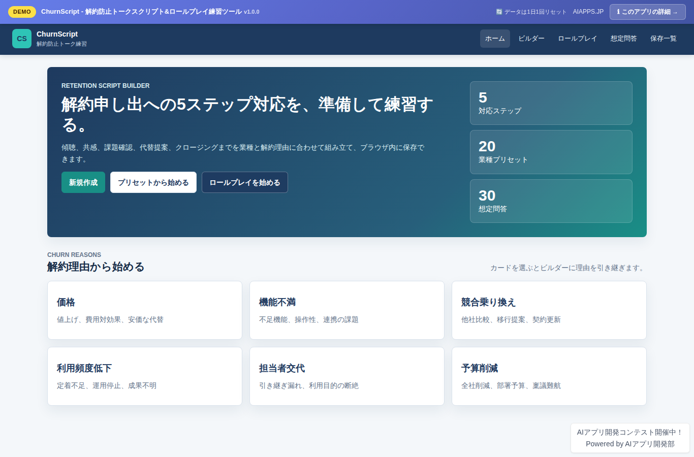Click the 解約理由から始める heading
The width and height of the screenshot is (694, 457).
coord(96,267)
